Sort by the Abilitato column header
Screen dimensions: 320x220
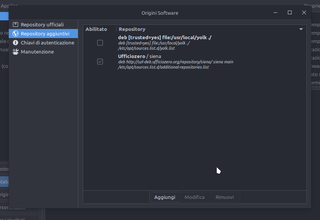pos(96,29)
